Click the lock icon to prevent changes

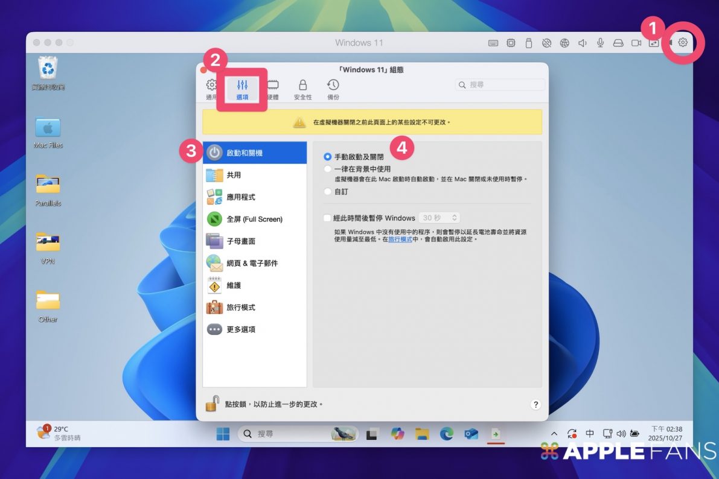coord(211,404)
